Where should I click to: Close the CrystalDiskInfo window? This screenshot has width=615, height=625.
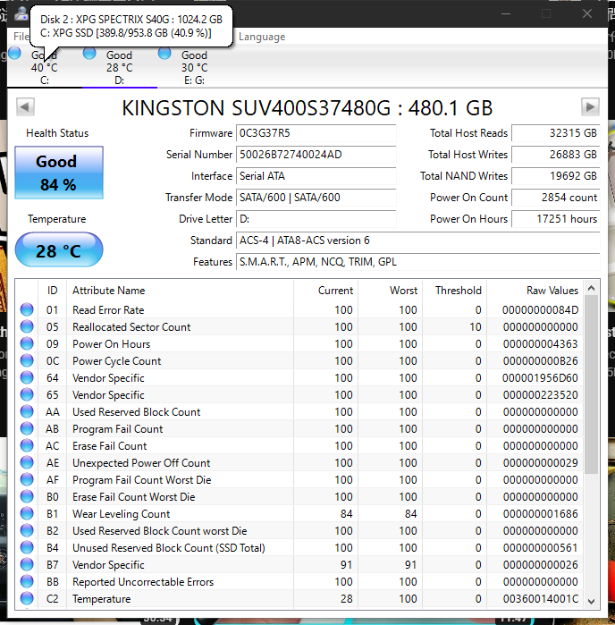(586, 13)
